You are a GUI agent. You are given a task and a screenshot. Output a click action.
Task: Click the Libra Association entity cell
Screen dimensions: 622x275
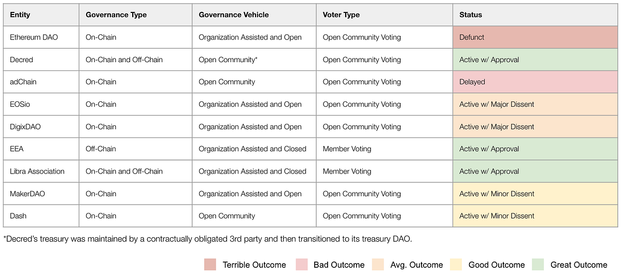click(x=41, y=171)
